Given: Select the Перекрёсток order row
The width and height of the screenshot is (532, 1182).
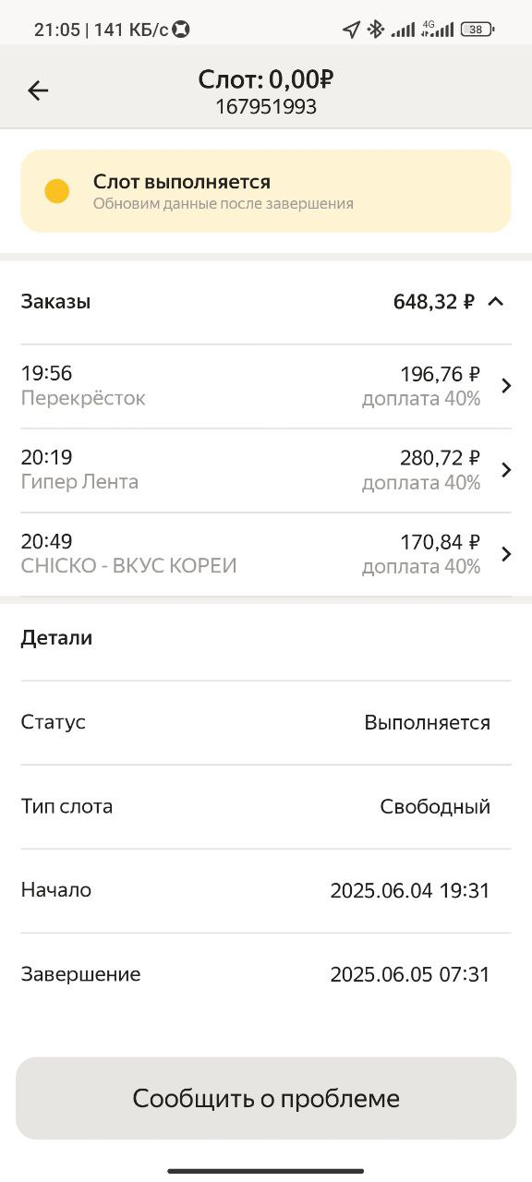Looking at the screenshot, I should (x=266, y=386).
